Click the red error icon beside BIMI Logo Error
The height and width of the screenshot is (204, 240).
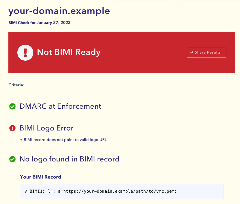tap(12, 128)
